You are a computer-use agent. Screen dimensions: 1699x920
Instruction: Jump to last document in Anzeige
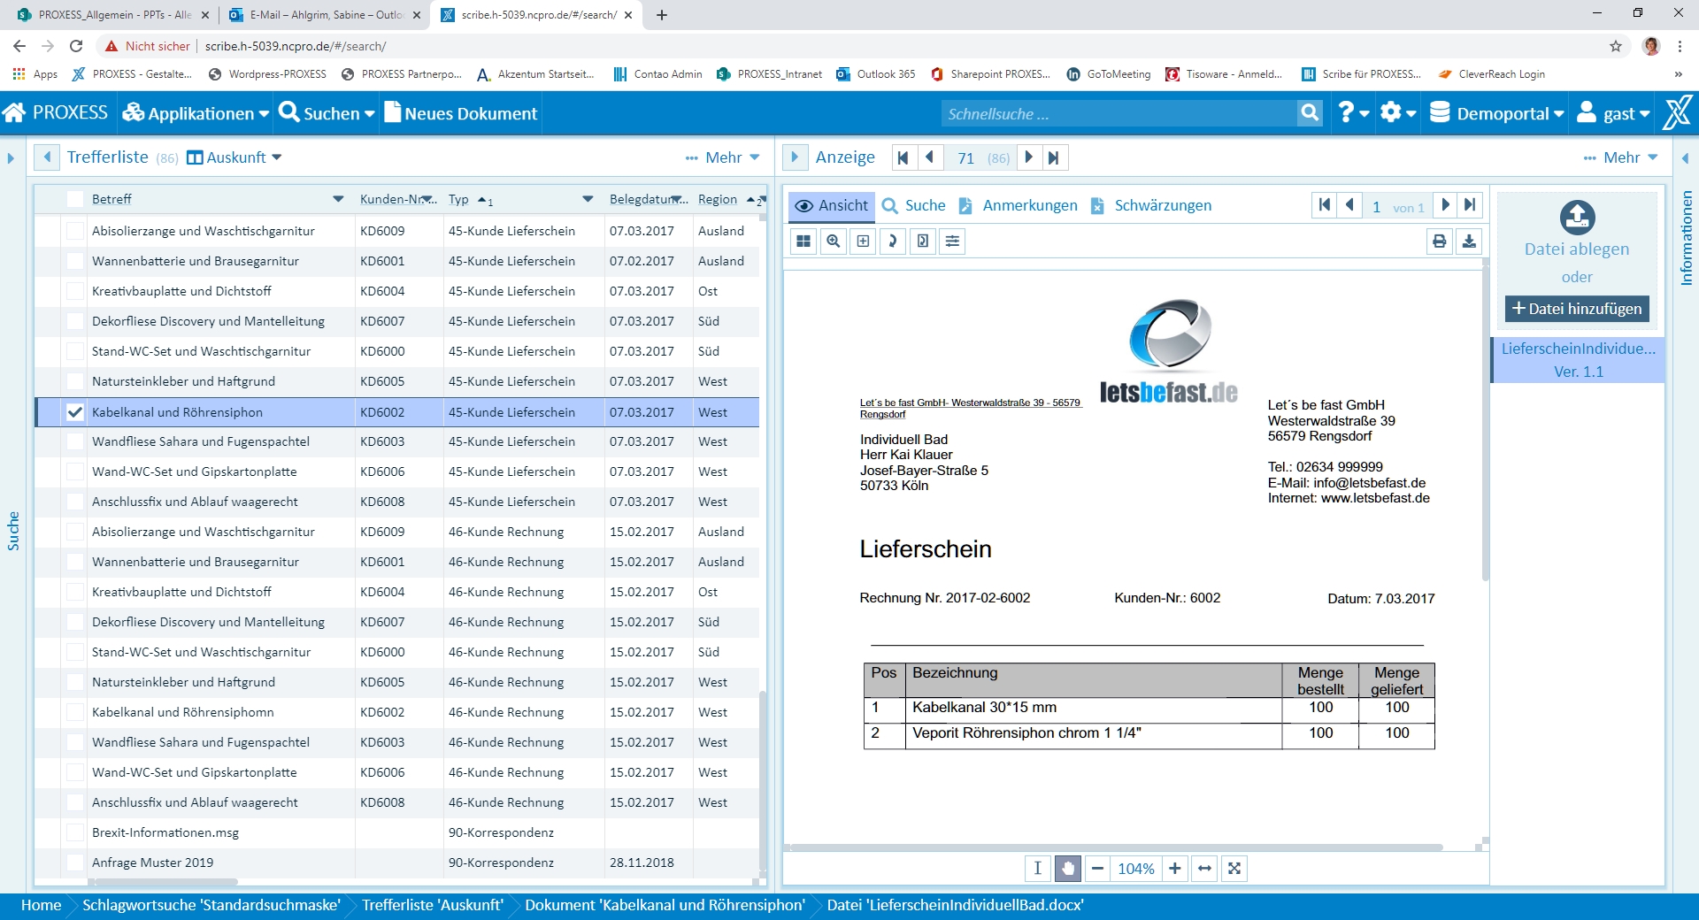point(1053,157)
